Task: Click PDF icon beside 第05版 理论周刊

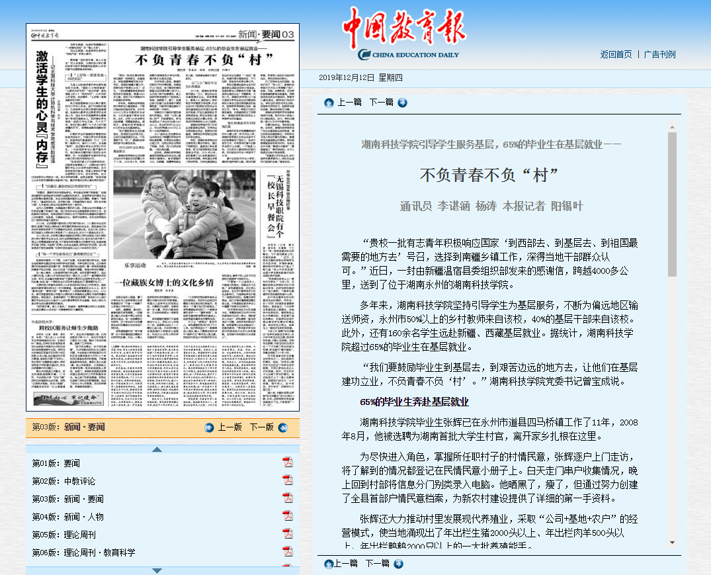Action: coord(288,534)
